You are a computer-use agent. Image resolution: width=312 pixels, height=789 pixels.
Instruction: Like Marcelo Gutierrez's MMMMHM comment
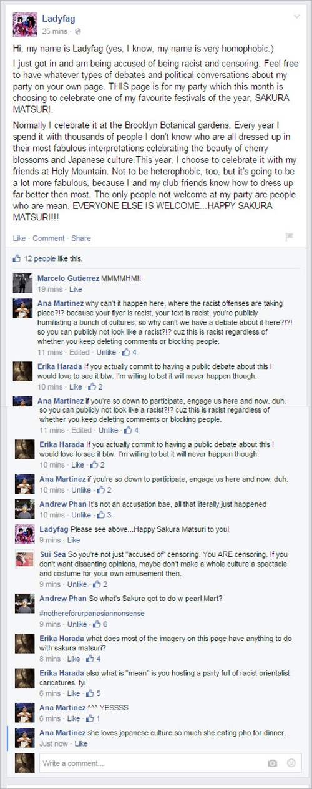pos(76,289)
